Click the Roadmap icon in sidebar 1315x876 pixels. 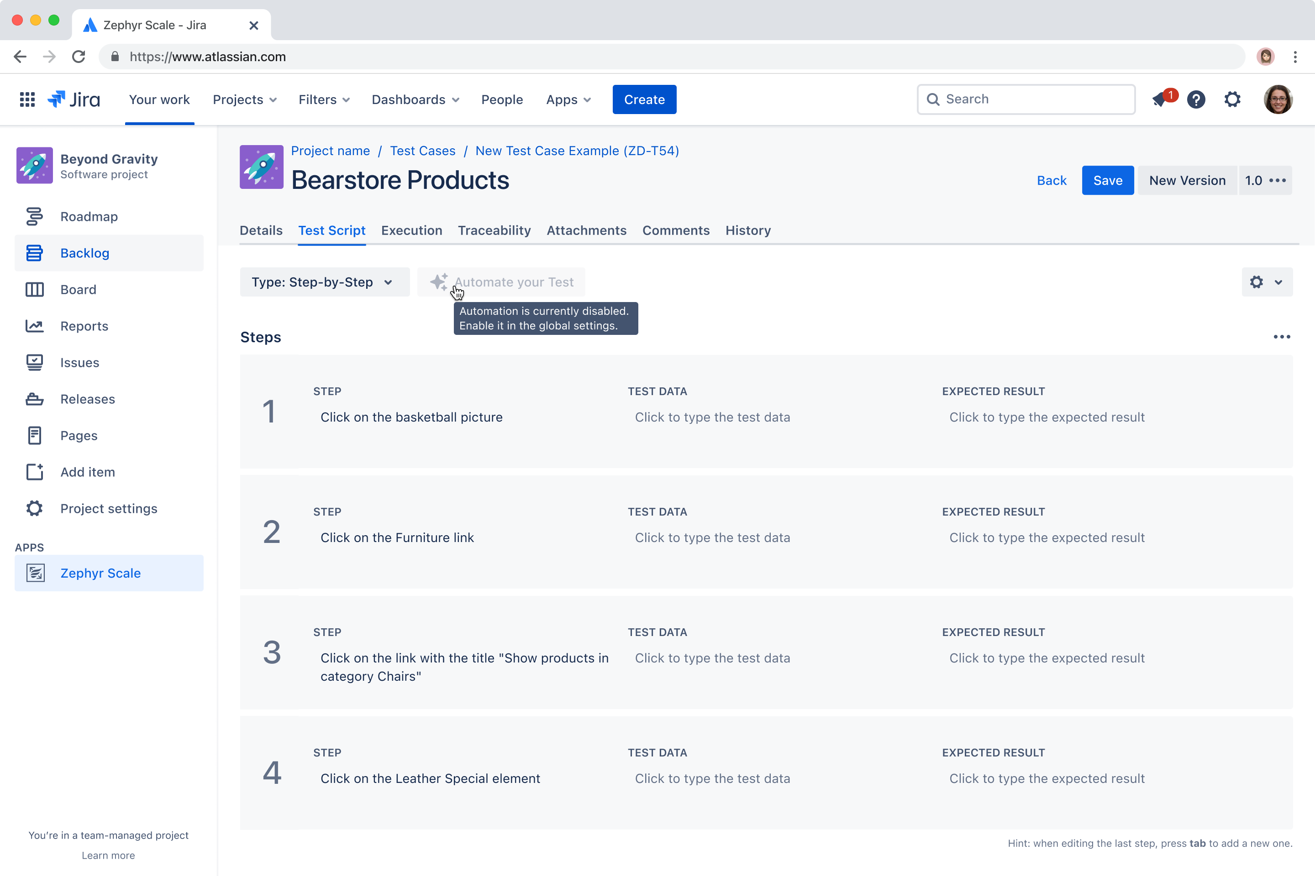35,216
